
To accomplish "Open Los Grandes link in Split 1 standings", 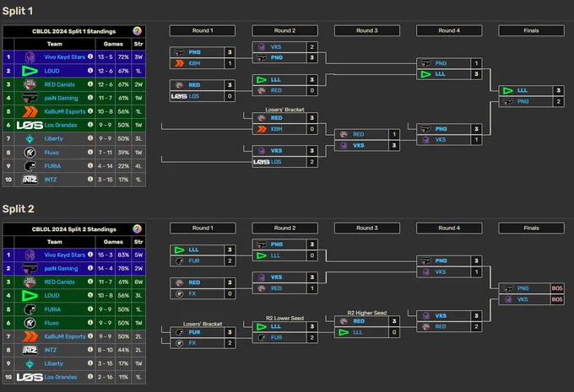I will [61, 125].
